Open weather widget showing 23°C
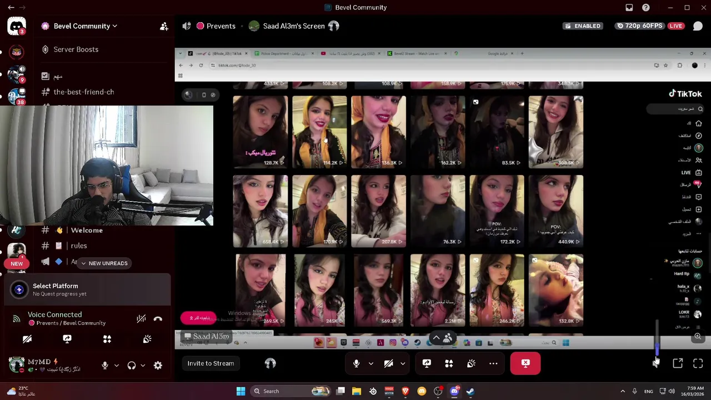The height and width of the screenshot is (400, 711). tap(21, 391)
